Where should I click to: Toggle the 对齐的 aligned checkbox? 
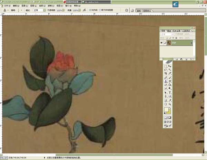click(90, 10)
